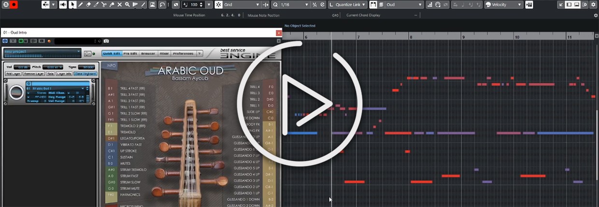The image size is (599, 207).
Task: Click the Close Keyboard button
Action: (86, 74)
